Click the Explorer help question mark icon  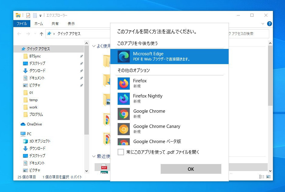click(269, 24)
